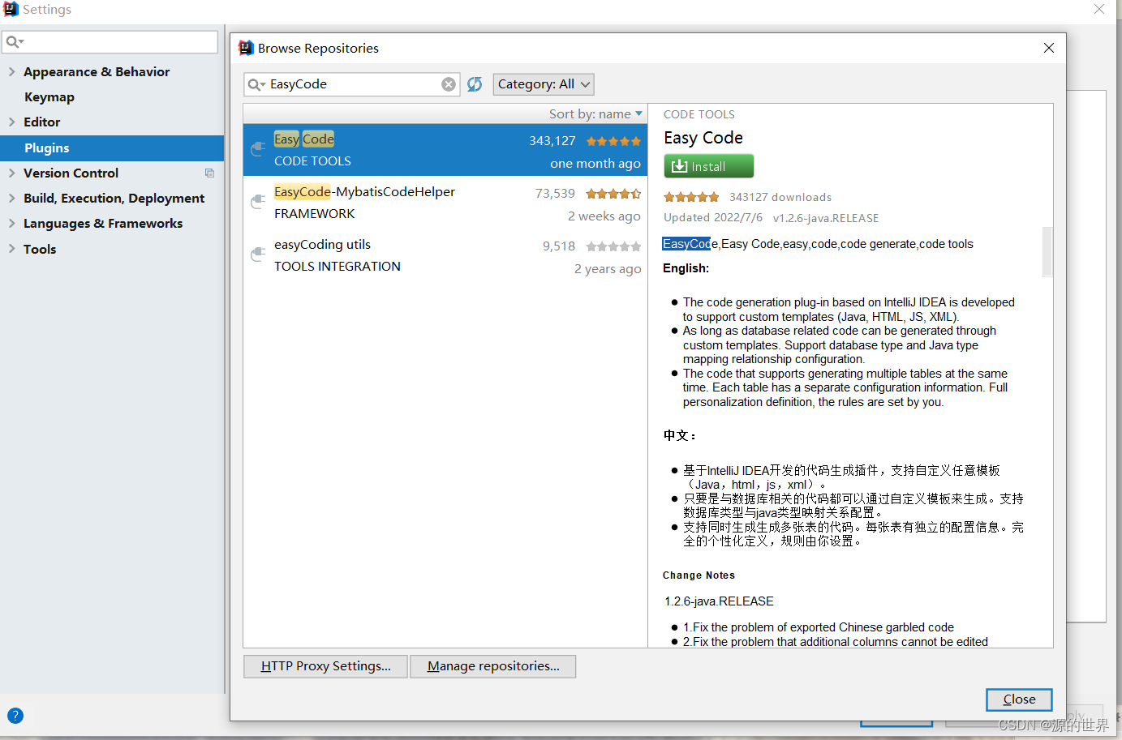Select the Easy Code plugin row
The width and height of the screenshot is (1122, 740).
[445, 150]
